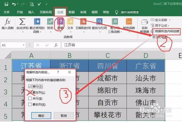Click the lightbulb tell-me icon

(x=116, y=12)
